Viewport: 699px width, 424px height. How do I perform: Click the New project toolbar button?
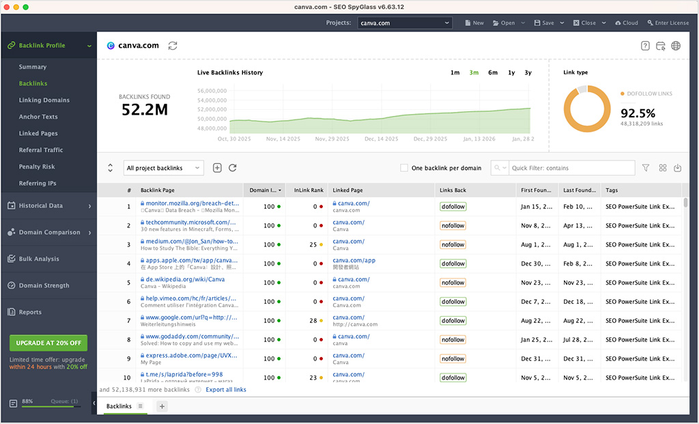point(474,23)
